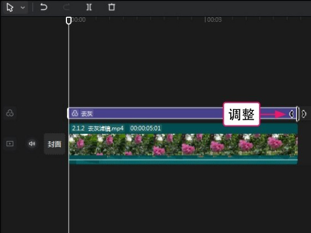
Task: Mute the video track audio
Action: pyautogui.click(x=32, y=143)
